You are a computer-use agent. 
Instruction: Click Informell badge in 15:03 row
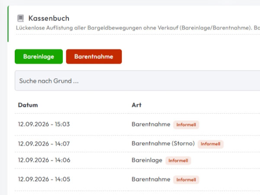click(186, 125)
